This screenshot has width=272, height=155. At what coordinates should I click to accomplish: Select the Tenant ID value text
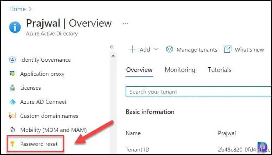(245, 149)
